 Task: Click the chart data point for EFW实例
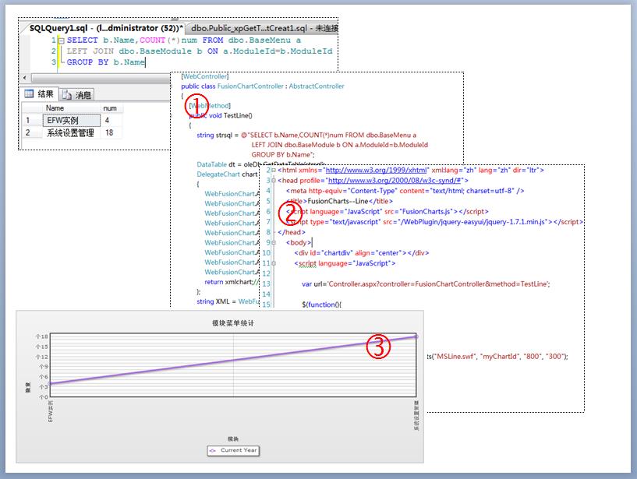pyautogui.click(x=50, y=384)
